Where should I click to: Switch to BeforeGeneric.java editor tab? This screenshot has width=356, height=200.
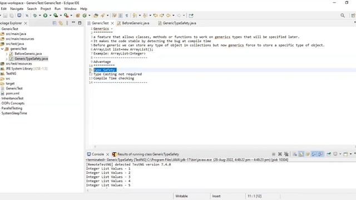(x=133, y=23)
